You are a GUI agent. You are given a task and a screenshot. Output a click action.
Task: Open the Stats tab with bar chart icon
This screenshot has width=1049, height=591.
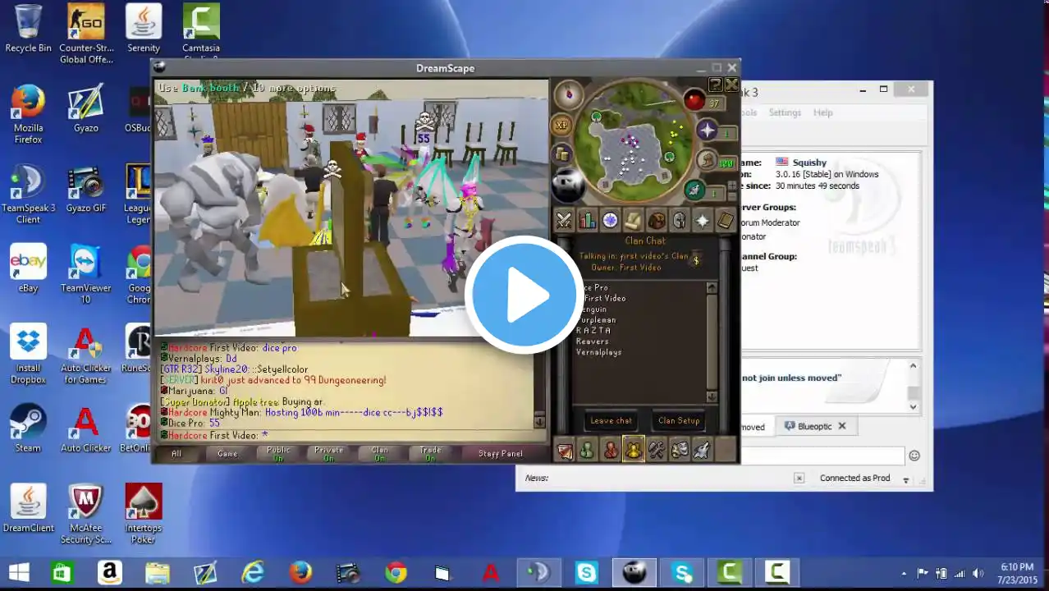click(587, 220)
